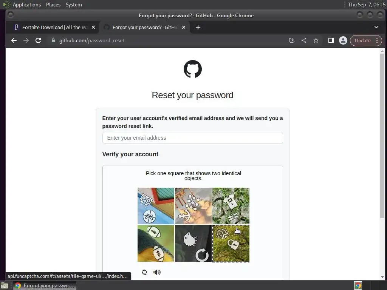Image resolution: width=387 pixels, height=290 pixels.
Task: Open the tab search chevron dropdown
Action: click(376, 27)
